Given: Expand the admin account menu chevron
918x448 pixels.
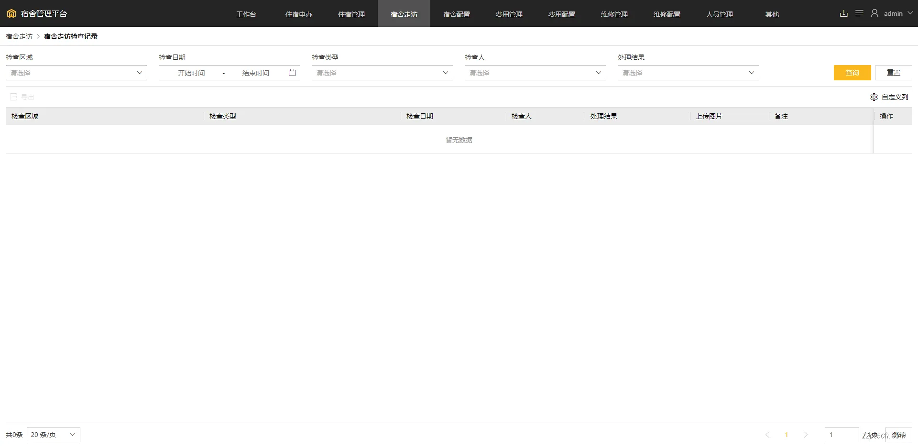Looking at the screenshot, I should tap(911, 13).
